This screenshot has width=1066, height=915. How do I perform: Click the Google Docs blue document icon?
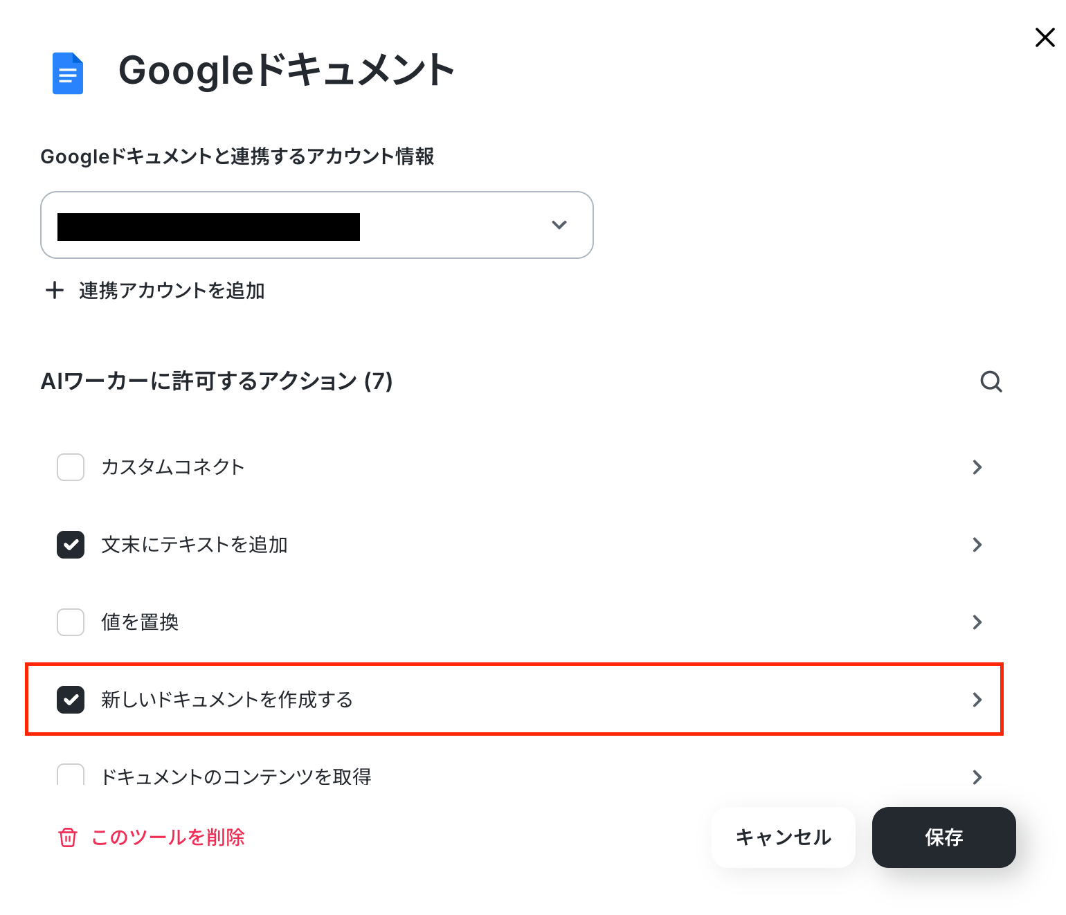coord(68,73)
